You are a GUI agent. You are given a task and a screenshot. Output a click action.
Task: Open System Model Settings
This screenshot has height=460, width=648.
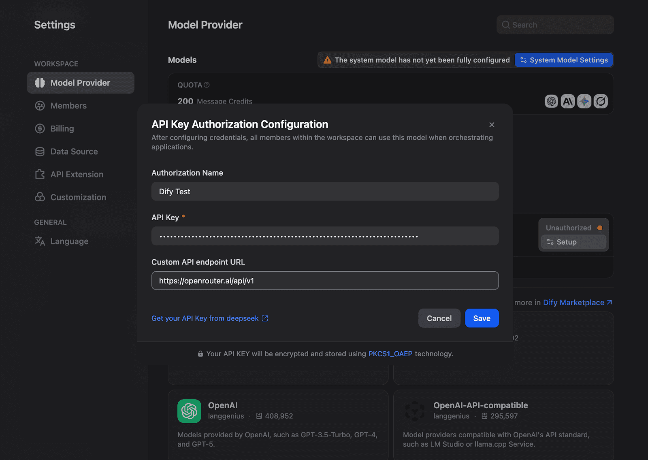[x=564, y=60]
